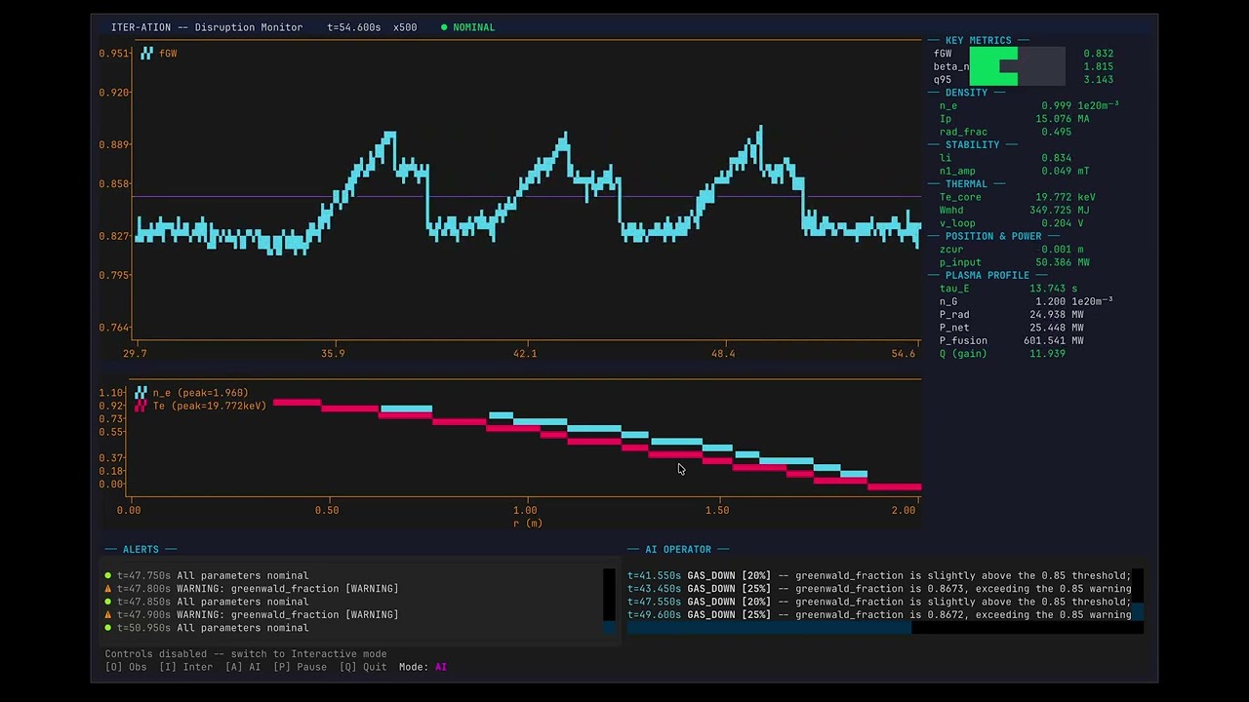Click the green dot on the t=47.850s alert
The image size is (1249, 702).
[108, 602]
